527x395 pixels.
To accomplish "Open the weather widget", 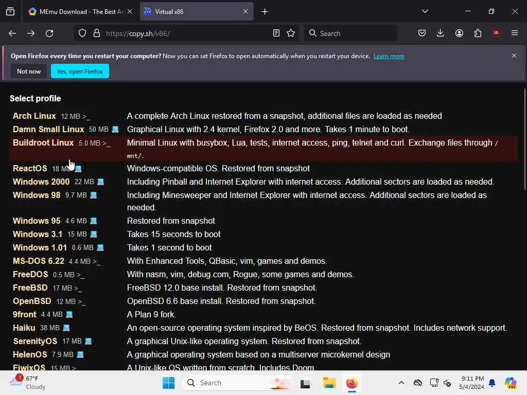I will (x=28, y=383).
